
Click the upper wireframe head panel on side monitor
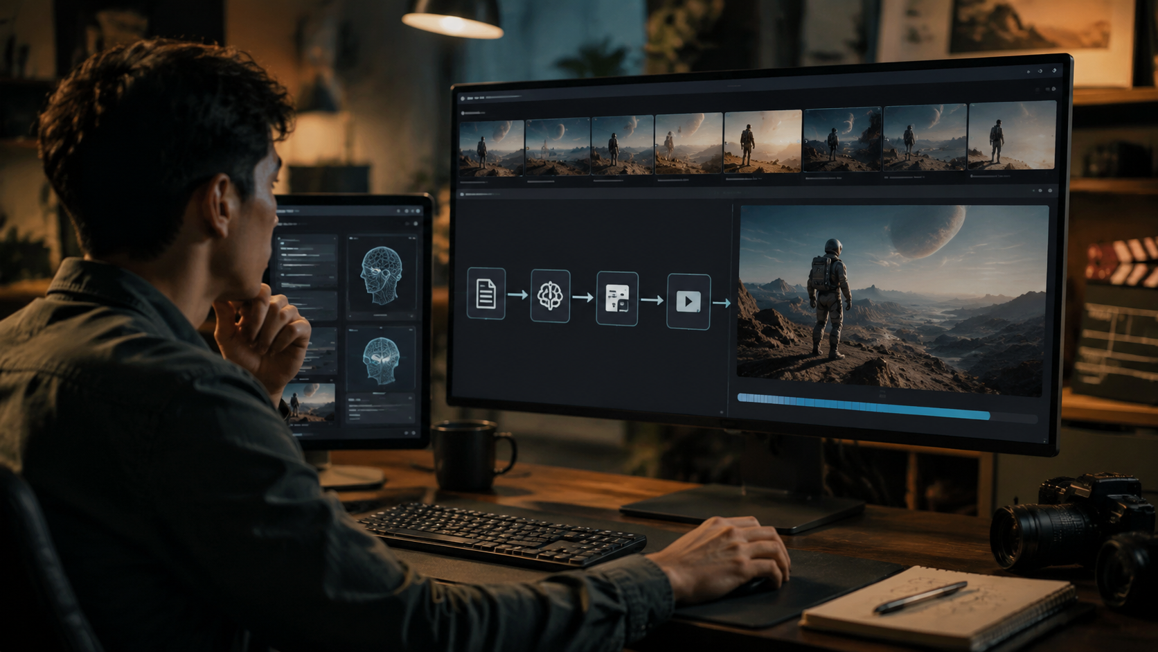(x=382, y=276)
